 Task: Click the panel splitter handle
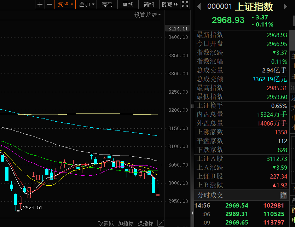(192, 106)
